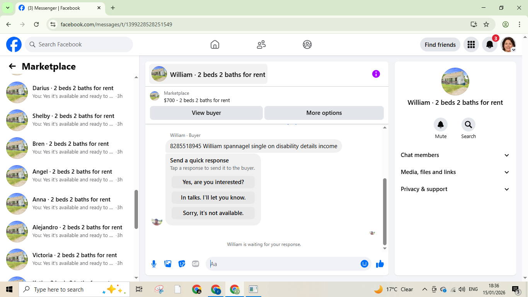Open Task View on the taskbar
Viewport: 528px width, 297px height.
tap(139, 289)
